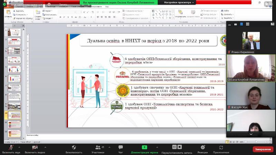This screenshot has height=155, width=276.
Task: Select Роман Кириленко video thumbnail
Action: pyautogui.click(x=251, y=41)
